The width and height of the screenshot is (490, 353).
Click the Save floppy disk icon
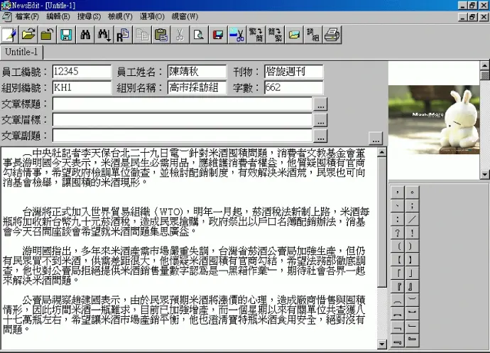65,33
